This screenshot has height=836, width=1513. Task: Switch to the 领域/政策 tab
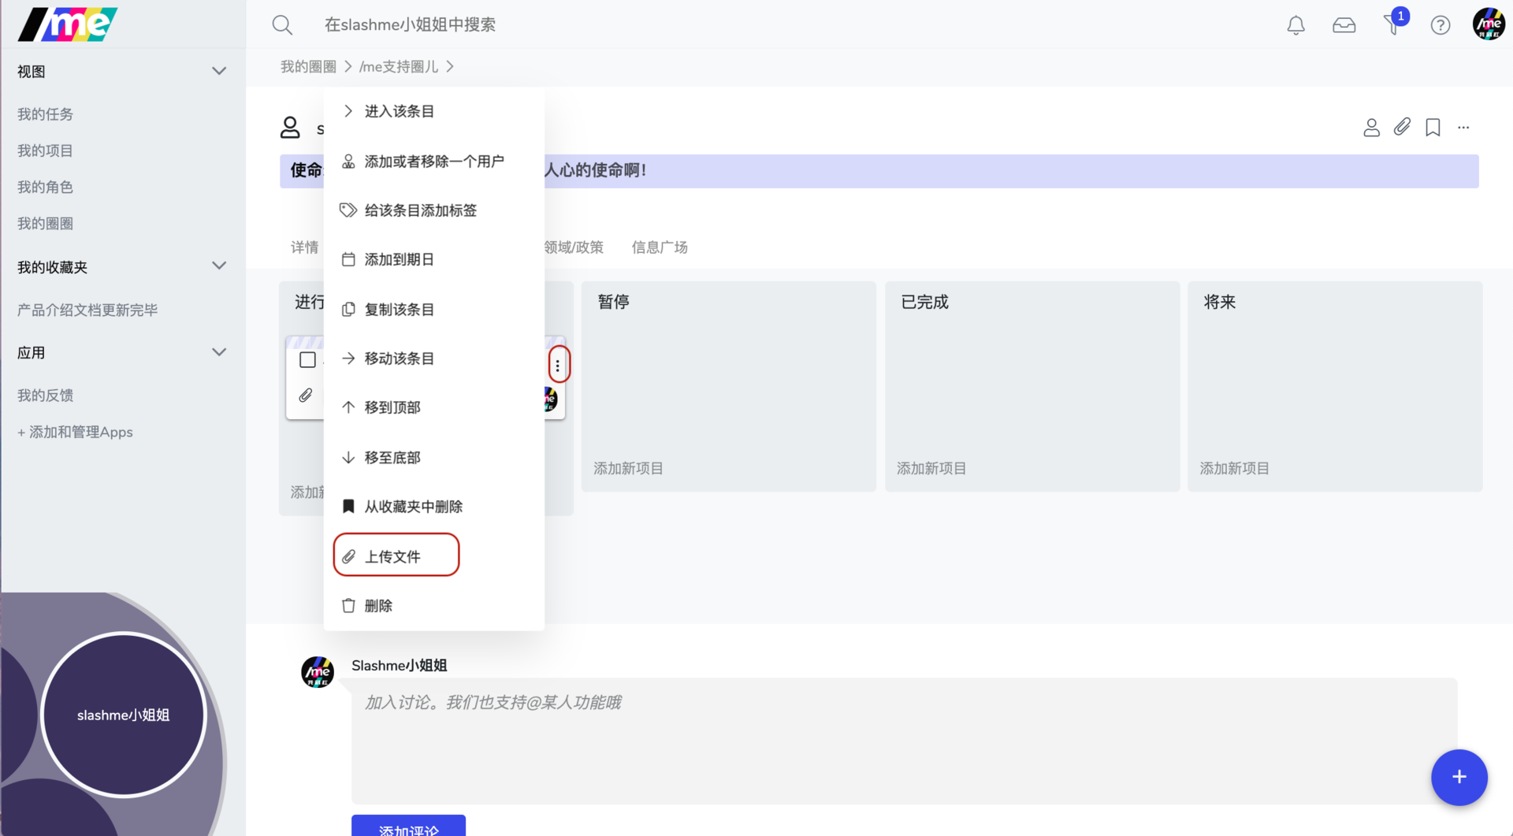[x=574, y=247]
